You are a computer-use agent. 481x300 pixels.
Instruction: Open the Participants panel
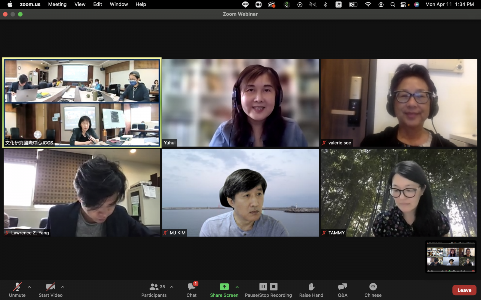154,290
